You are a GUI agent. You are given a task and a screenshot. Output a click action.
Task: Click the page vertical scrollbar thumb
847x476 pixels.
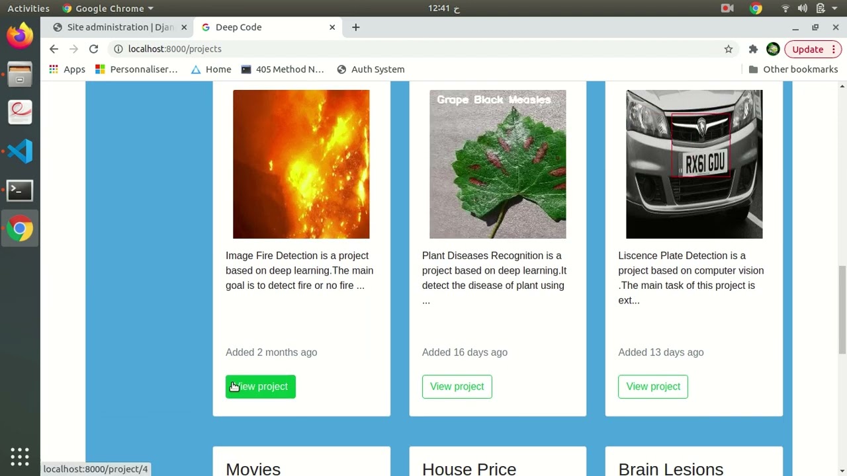pyautogui.click(x=842, y=309)
